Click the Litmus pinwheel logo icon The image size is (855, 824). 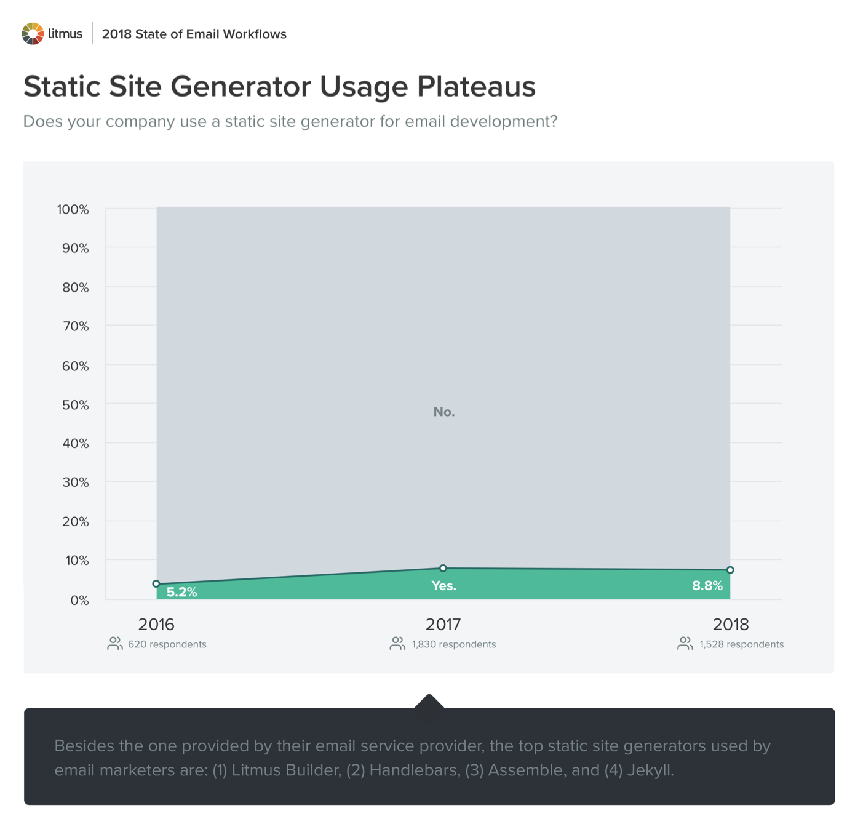pyautogui.click(x=33, y=34)
